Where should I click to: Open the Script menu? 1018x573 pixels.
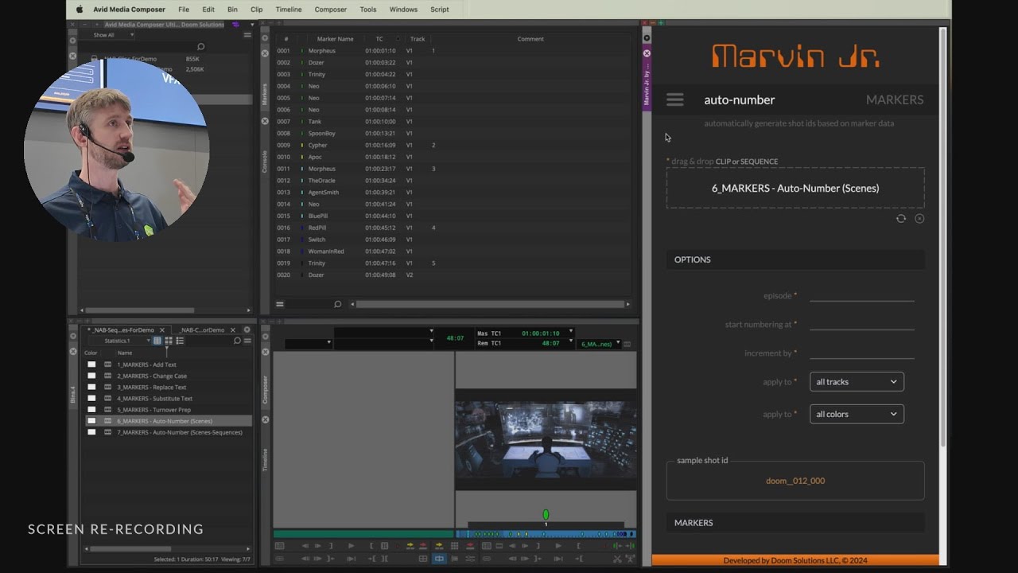click(440, 10)
